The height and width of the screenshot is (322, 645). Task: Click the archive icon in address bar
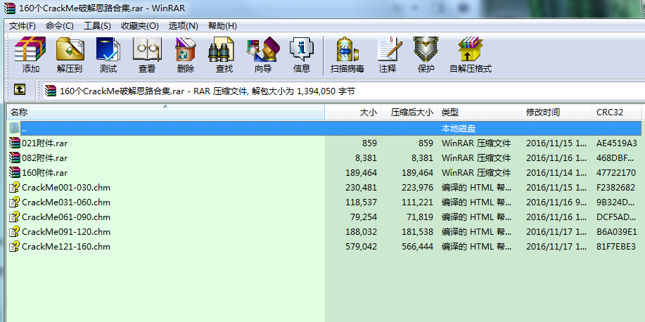51,91
